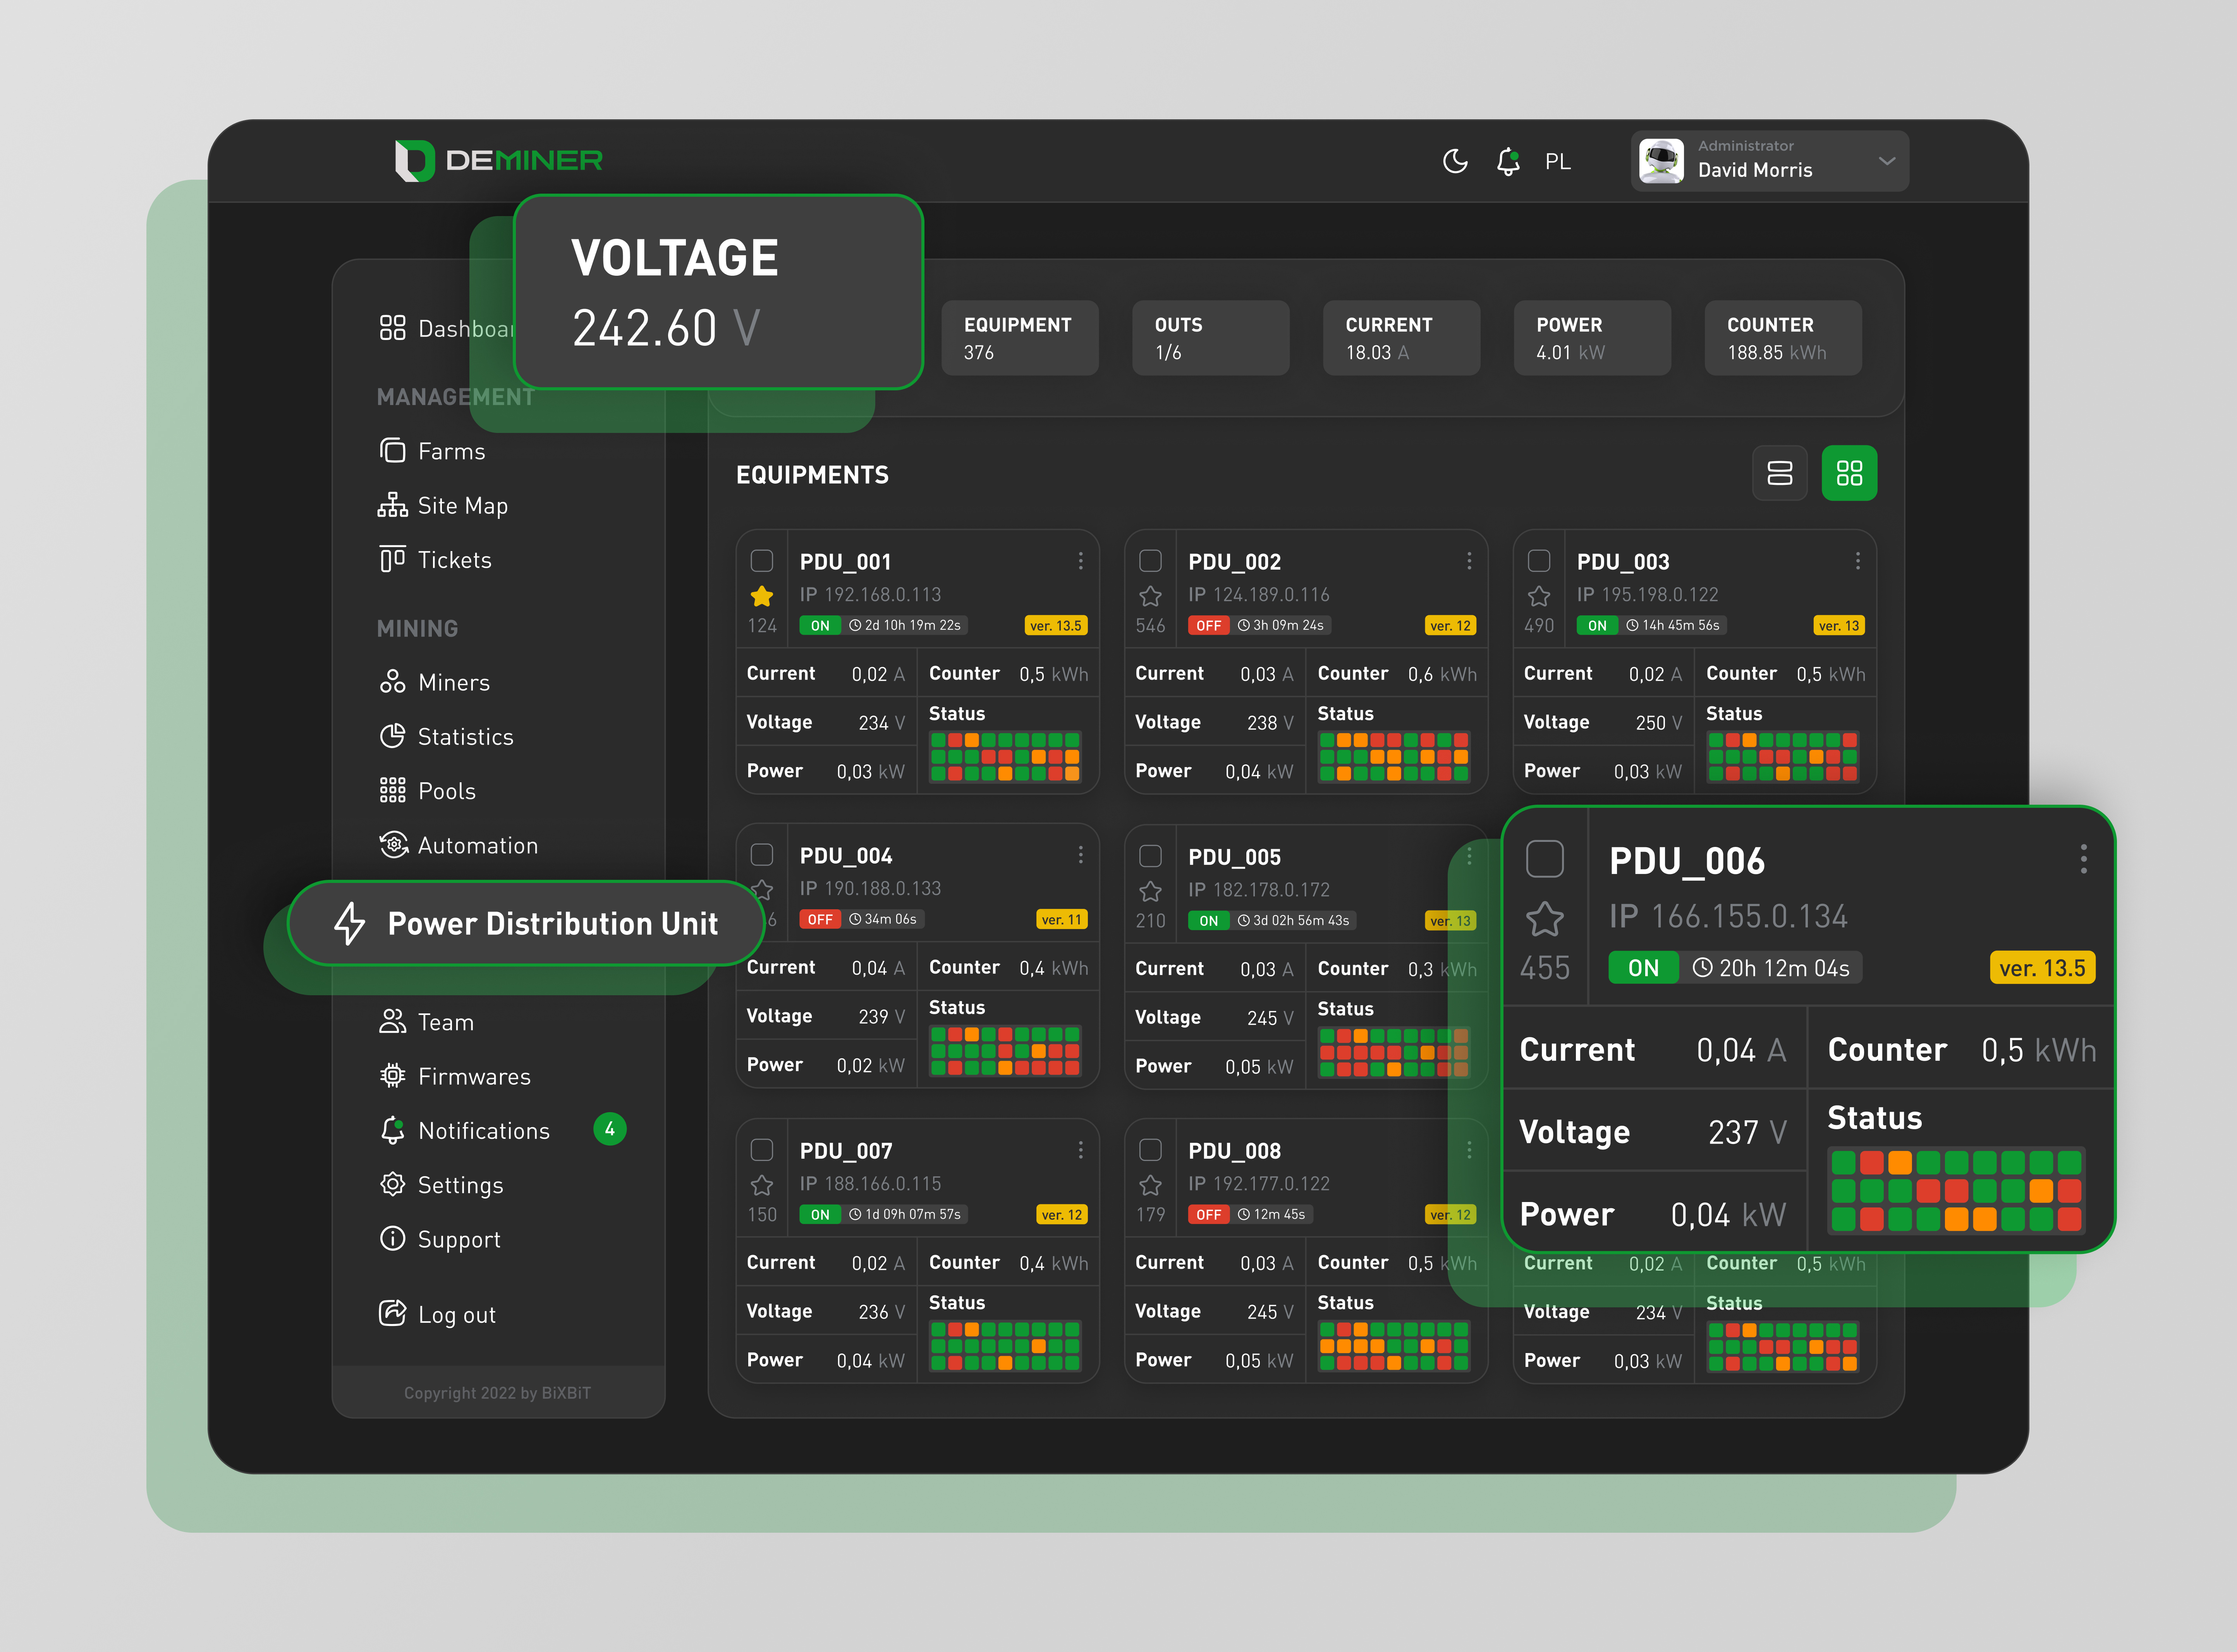The height and width of the screenshot is (1652, 2237).
Task: Check the PDU_006 card checkbox
Action: click(x=1544, y=859)
